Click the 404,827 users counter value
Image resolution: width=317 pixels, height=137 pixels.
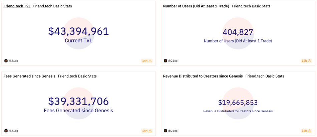pos(238,32)
